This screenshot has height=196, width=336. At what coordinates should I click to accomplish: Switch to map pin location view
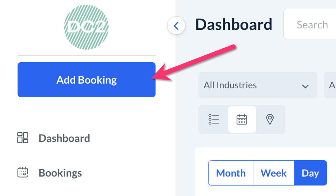[x=270, y=119]
